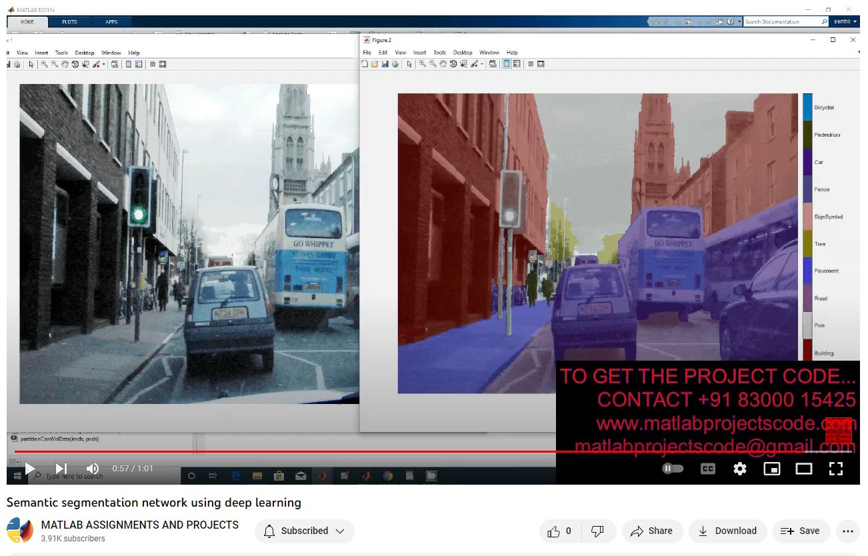Open File menu in Figure 2
The height and width of the screenshot is (556, 868).
(367, 53)
